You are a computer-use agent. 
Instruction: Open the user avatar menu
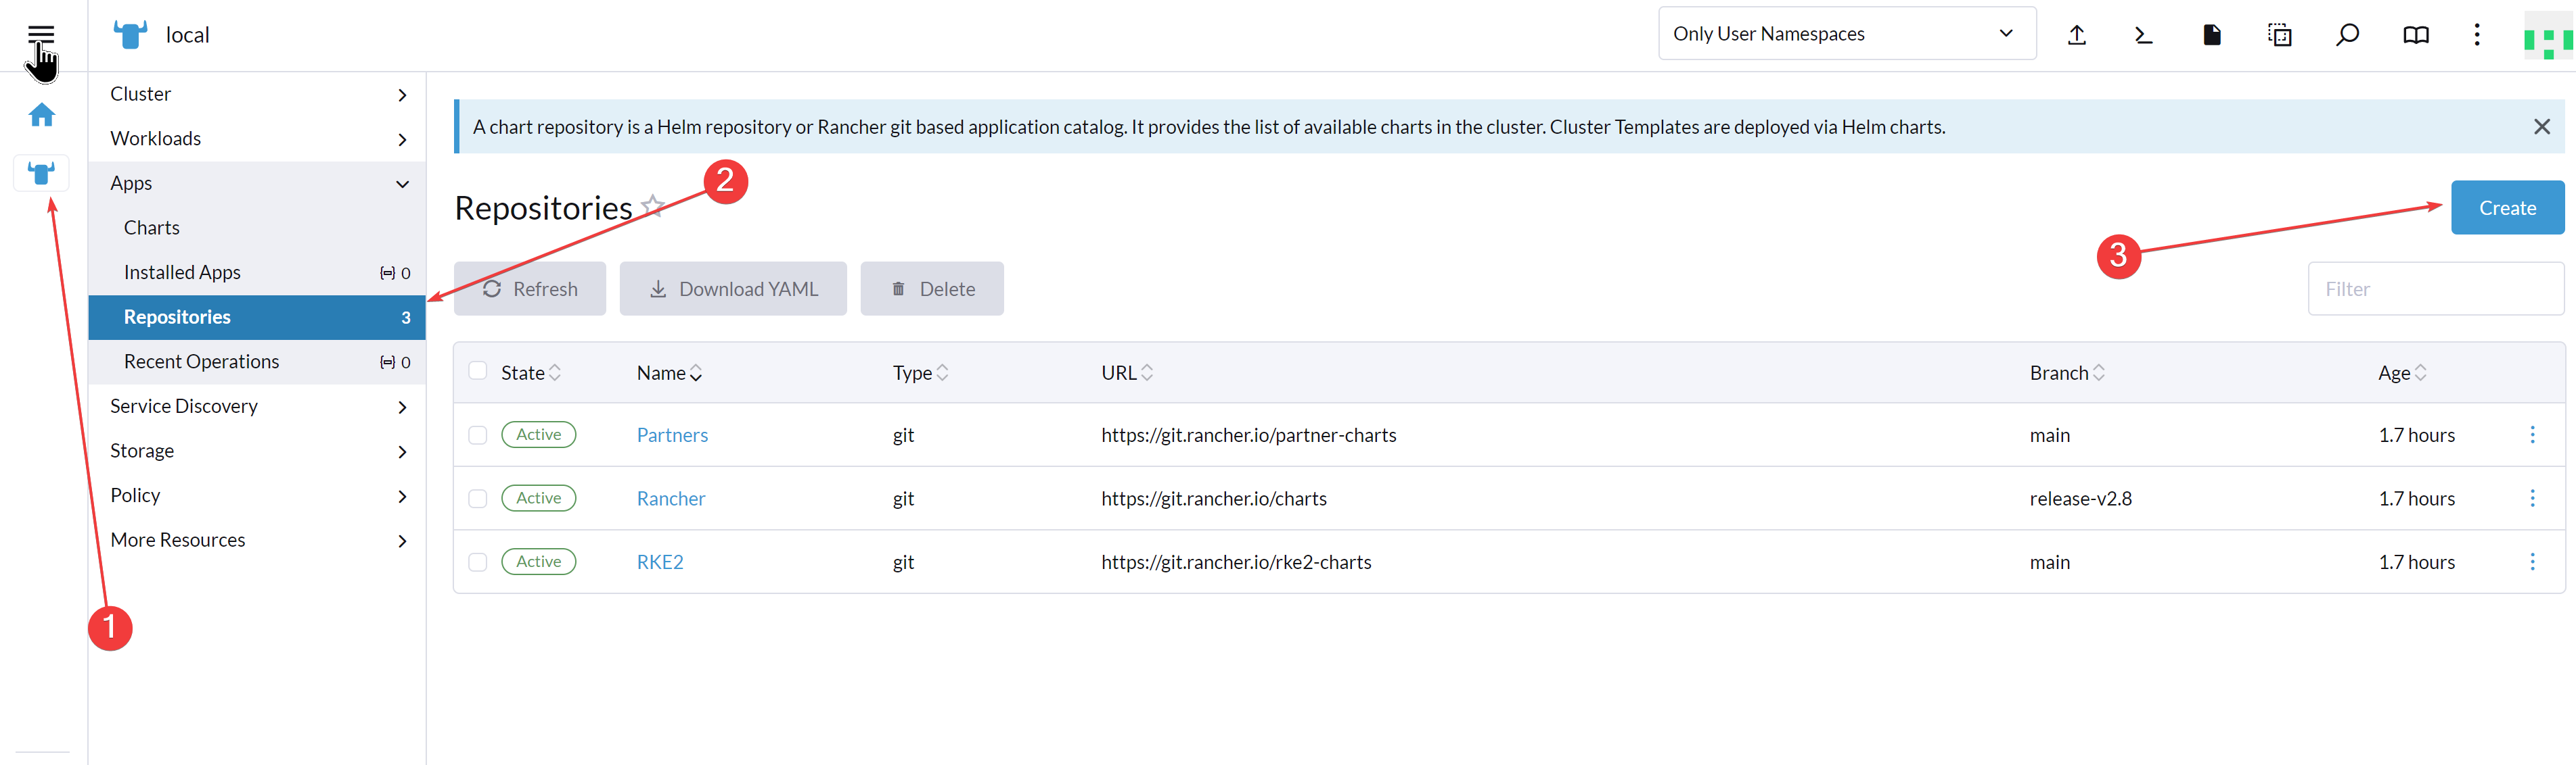pos(2547,35)
